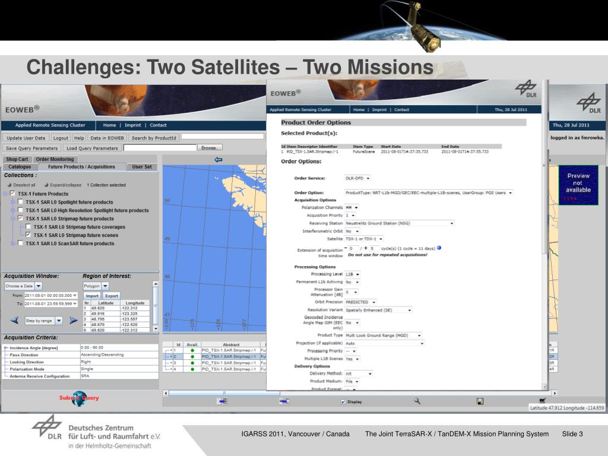Viewport: 608px width, 456px height.
Task: Expand ScanSAR future products tree node
Action: [x=13, y=243]
